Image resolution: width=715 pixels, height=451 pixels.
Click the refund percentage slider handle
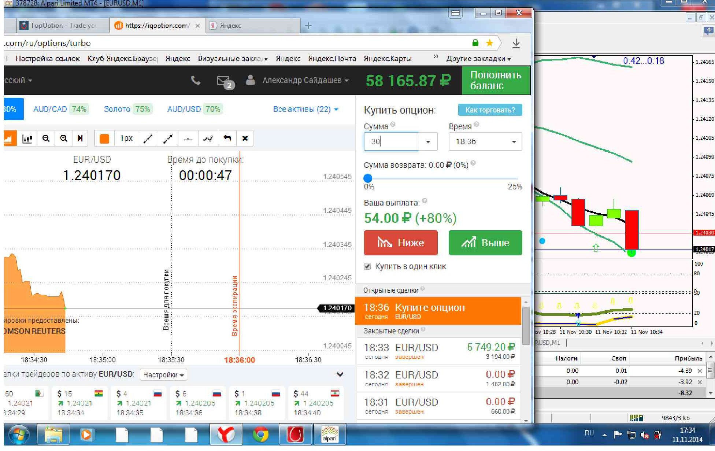[x=368, y=178]
